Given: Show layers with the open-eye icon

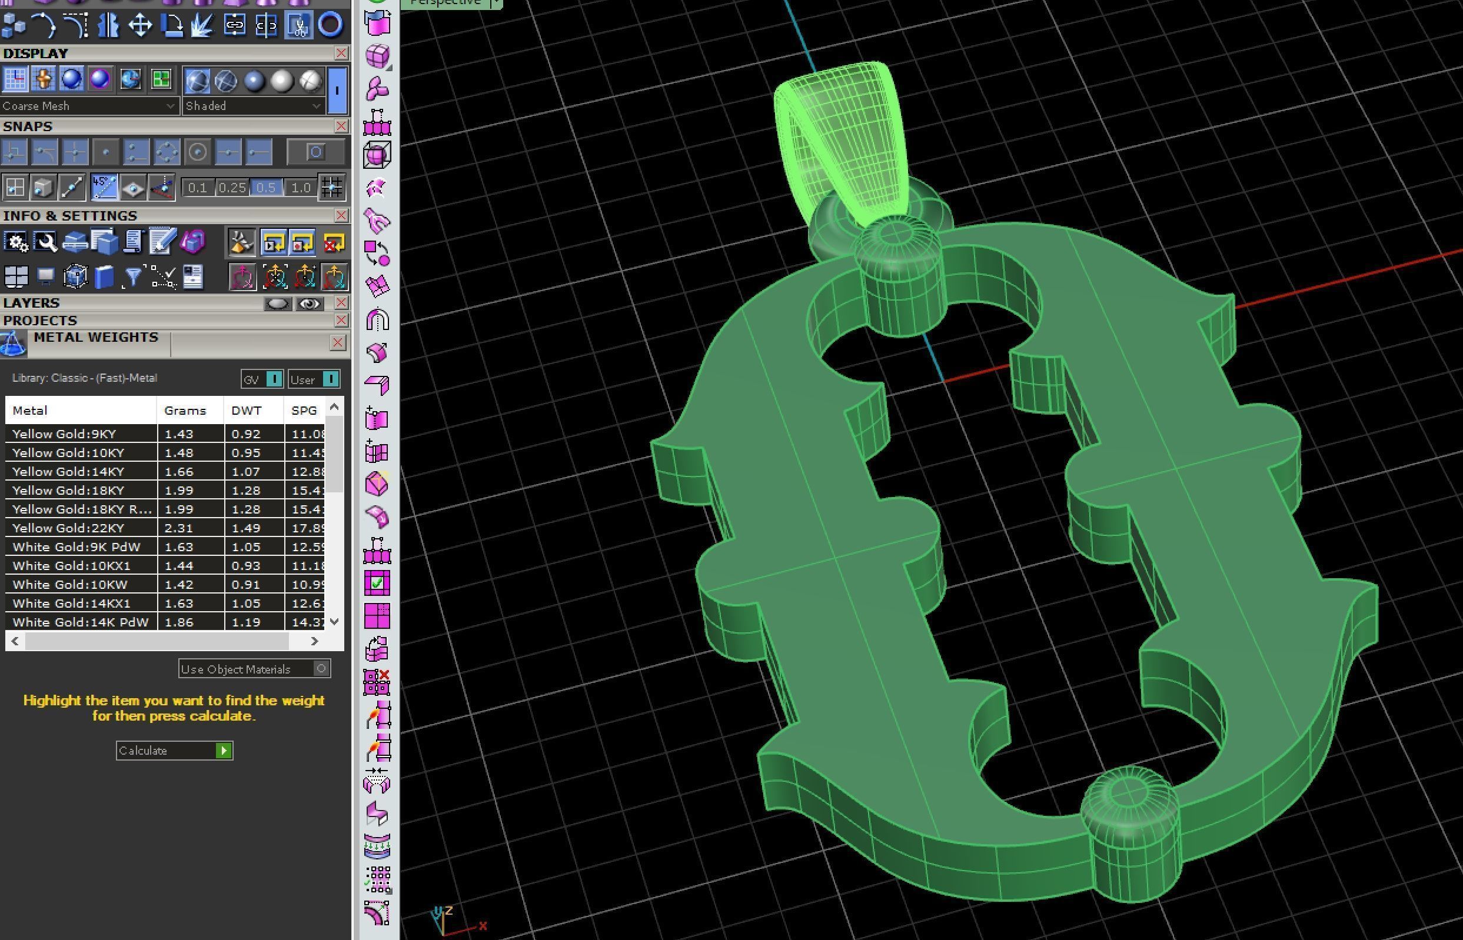Looking at the screenshot, I should click(309, 304).
